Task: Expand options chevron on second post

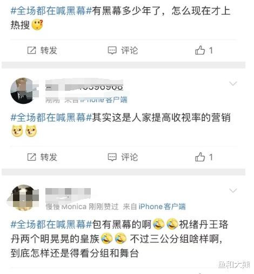Action: [x=233, y=84]
